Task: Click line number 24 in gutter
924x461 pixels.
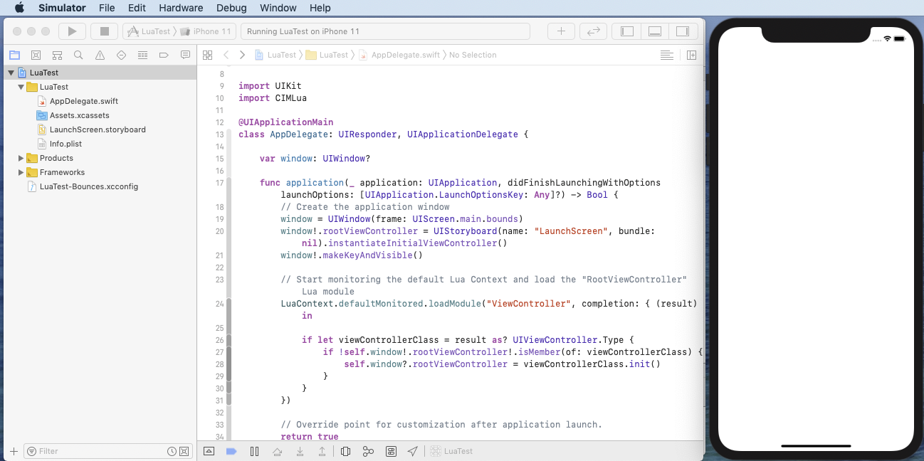Action: pos(219,304)
